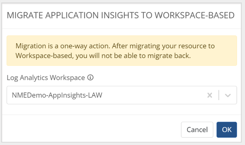Screen dimensions: 245x145
Task: Click the vertical separator in workspace selector
Action: coord(219,95)
